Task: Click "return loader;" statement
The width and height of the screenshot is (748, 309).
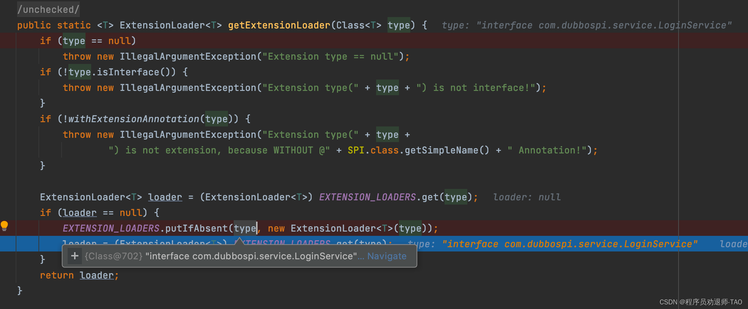Action: (79, 275)
